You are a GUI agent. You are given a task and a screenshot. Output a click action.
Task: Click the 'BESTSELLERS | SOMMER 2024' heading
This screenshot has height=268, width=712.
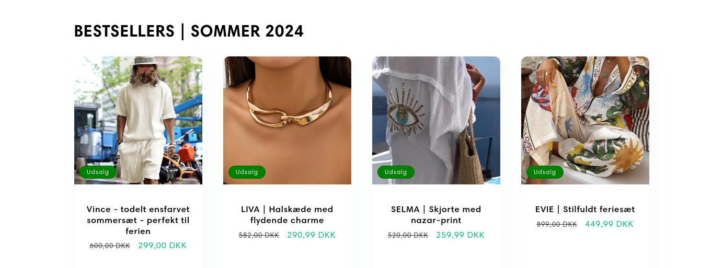(189, 31)
